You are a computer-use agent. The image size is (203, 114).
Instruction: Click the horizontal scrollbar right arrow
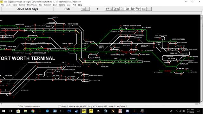pyautogui.click(x=199, y=104)
